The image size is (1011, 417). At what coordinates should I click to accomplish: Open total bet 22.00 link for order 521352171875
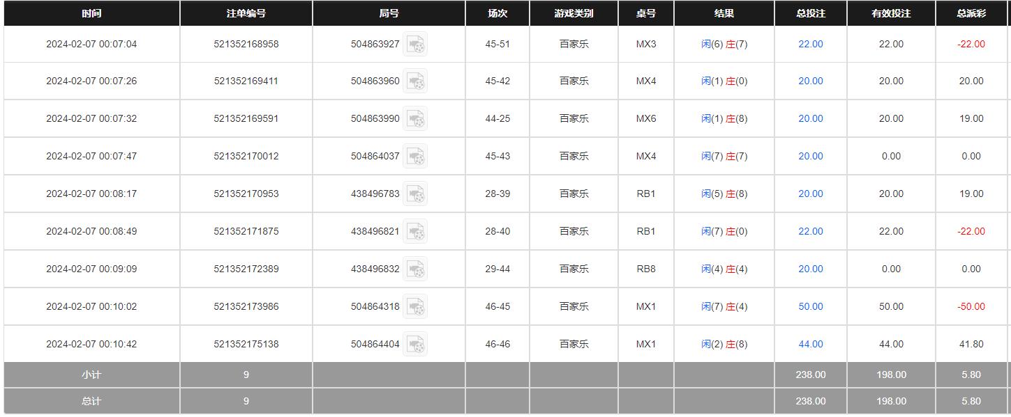[811, 231]
